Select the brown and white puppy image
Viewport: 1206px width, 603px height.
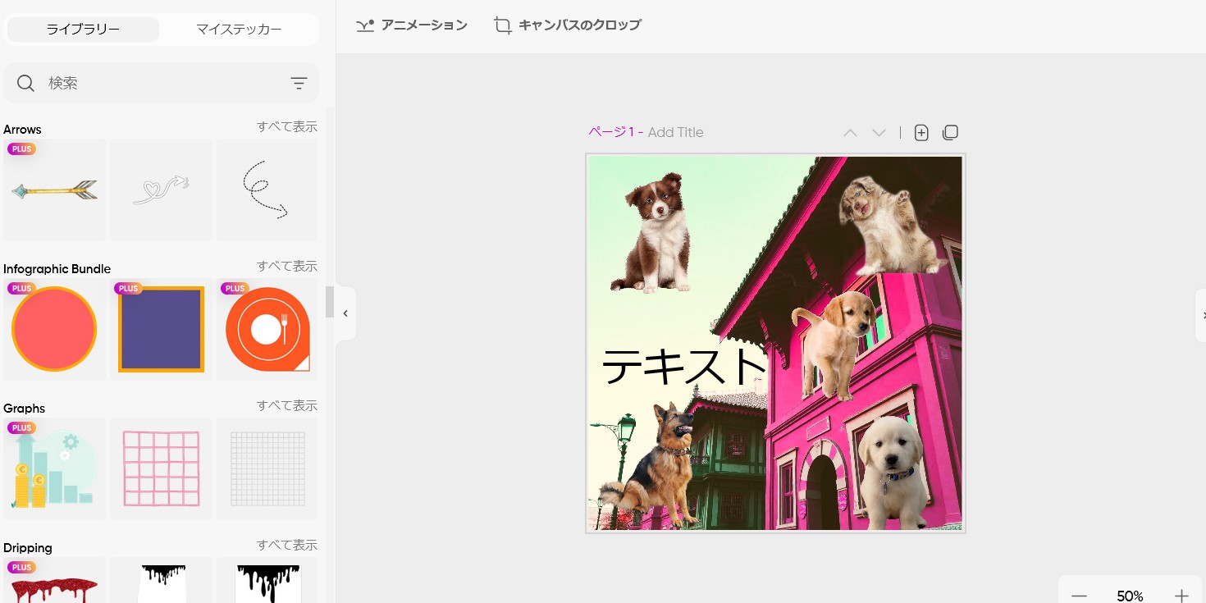652,232
